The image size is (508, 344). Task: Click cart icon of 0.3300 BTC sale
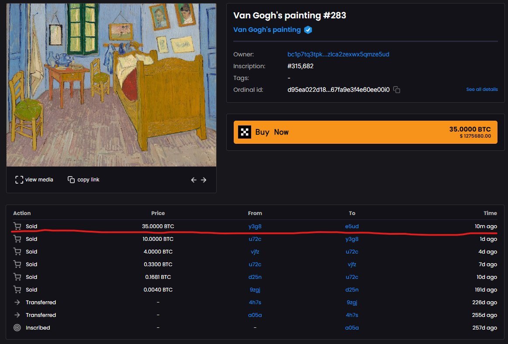[x=17, y=264]
